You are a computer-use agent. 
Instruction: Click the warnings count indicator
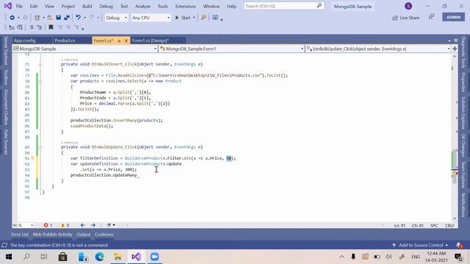65,225
